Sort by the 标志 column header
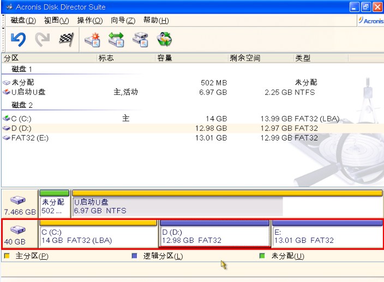Viewport: 384px width, 282px height. 126,58
